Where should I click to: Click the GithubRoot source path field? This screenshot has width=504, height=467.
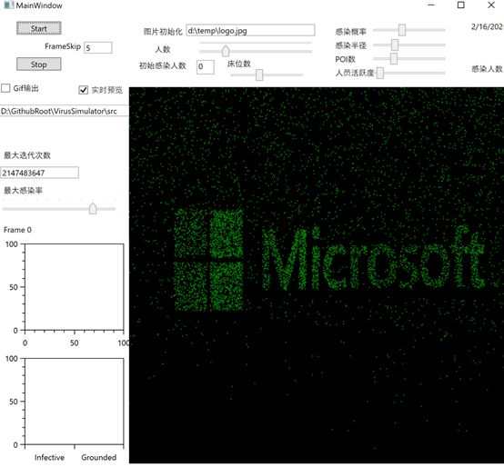65,111
